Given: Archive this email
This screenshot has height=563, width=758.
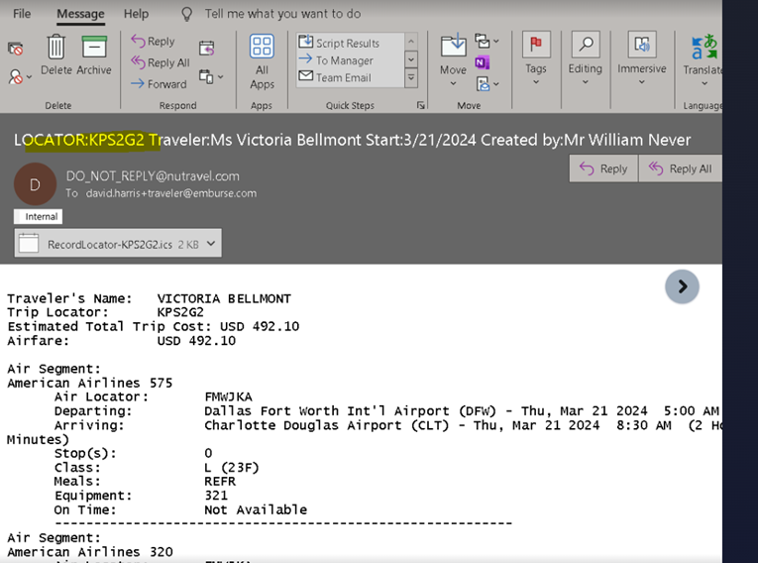Looking at the screenshot, I should [94, 55].
